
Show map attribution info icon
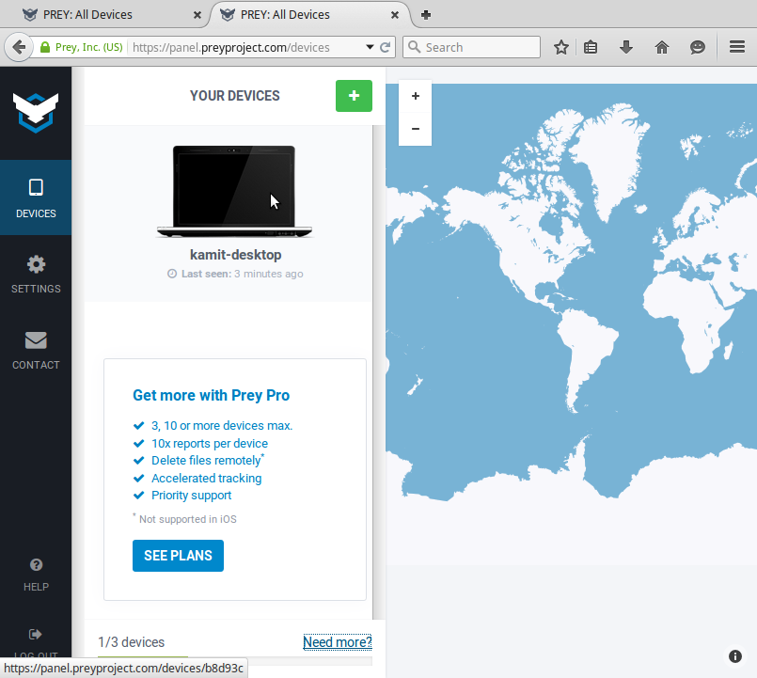tap(734, 656)
